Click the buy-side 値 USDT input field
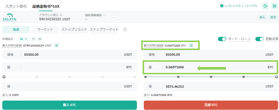This screenshot has width=279, height=110. tap(70, 87)
